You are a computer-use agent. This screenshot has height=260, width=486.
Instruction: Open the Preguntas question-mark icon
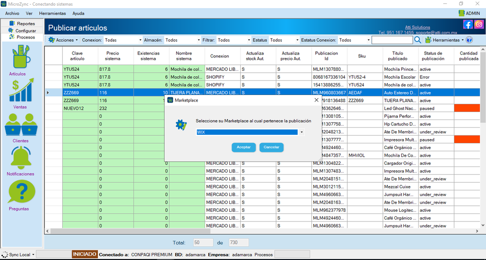coord(22,192)
